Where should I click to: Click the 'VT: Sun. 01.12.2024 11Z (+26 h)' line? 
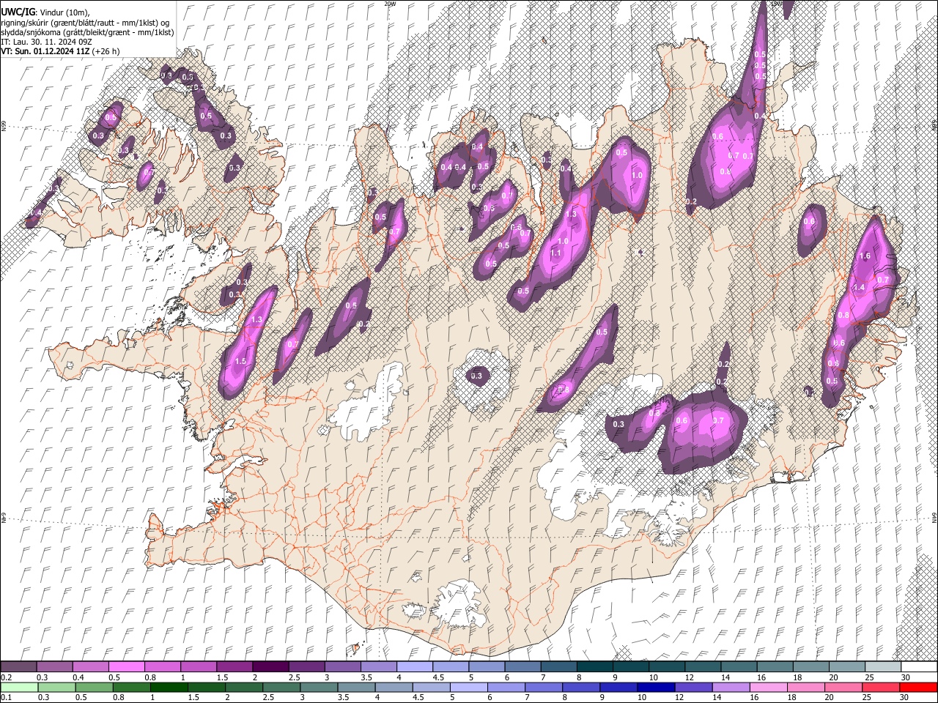61,51
